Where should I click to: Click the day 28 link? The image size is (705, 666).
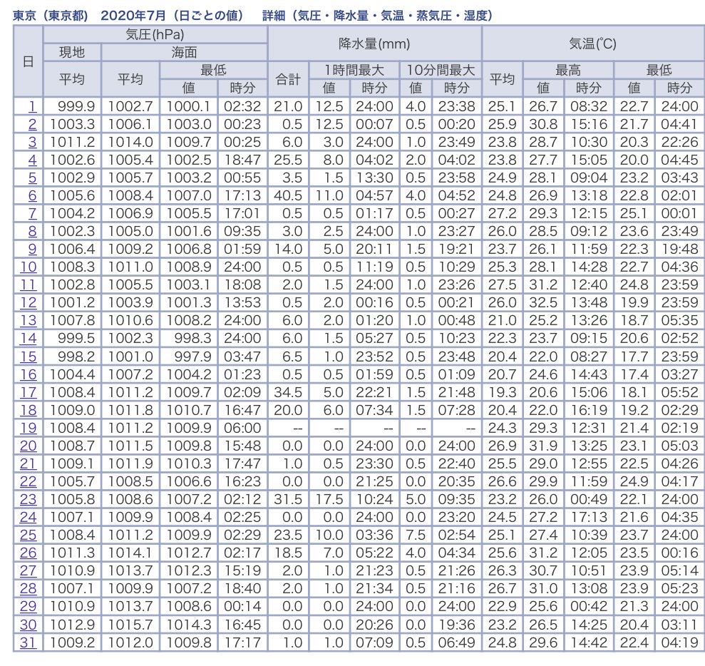point(29,588)
